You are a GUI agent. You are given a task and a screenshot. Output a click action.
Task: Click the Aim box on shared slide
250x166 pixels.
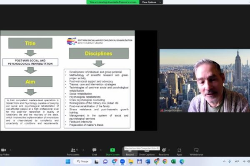tap(30, 81)
